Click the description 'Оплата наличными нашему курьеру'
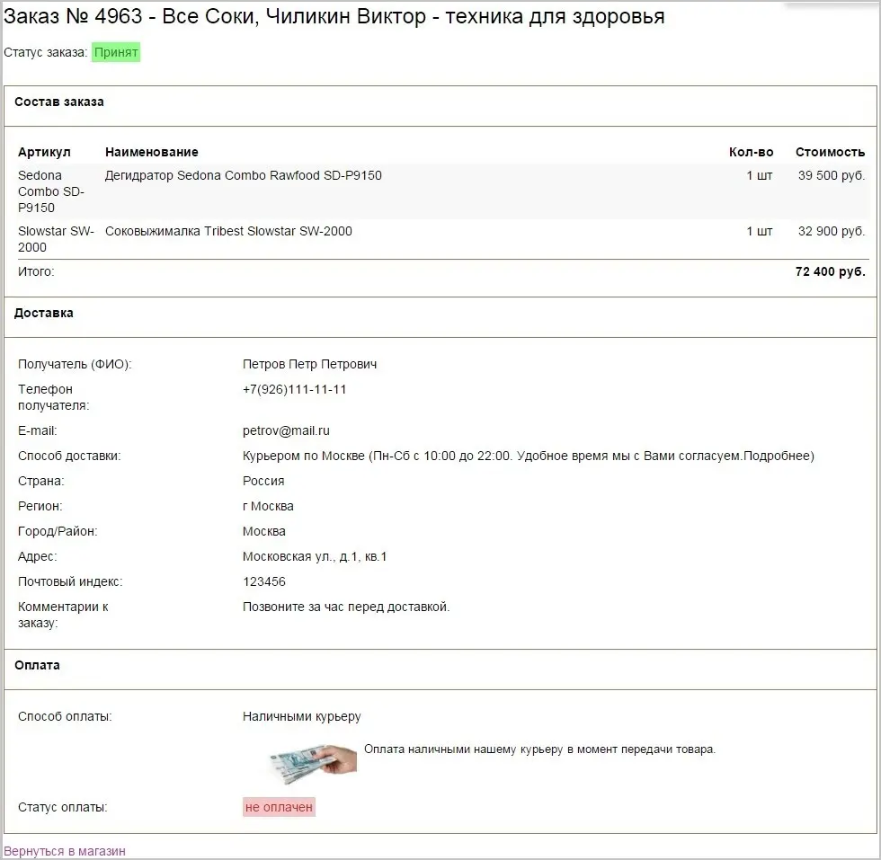Viewport: 881px width, 860px height. 463,749
